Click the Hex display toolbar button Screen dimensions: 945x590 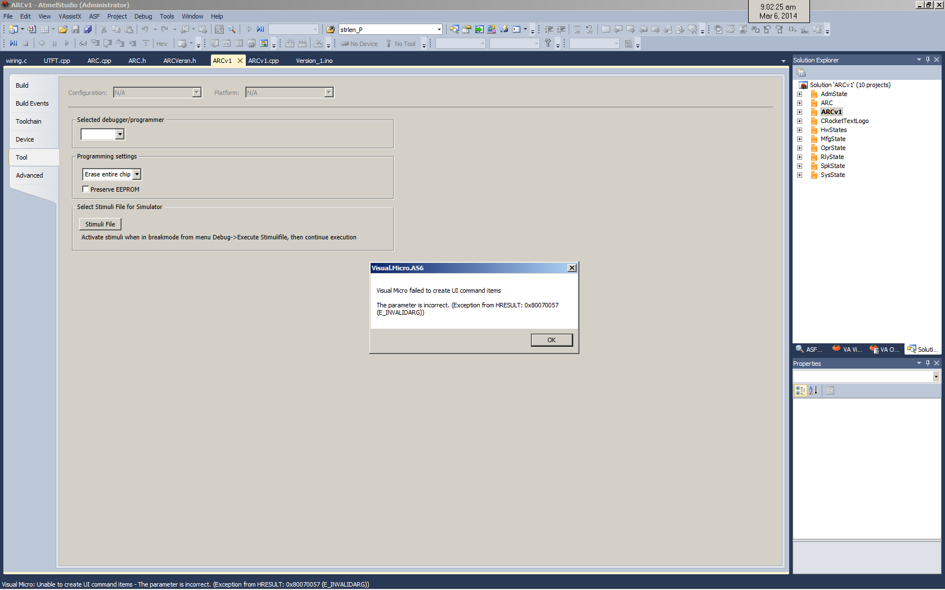click(x=161, y=44)
